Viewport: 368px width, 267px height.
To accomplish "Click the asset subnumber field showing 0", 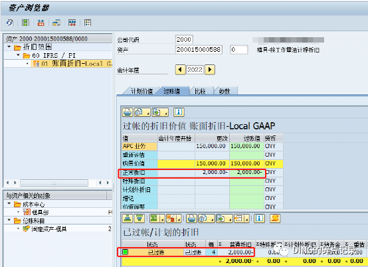I will pos(238,50).
